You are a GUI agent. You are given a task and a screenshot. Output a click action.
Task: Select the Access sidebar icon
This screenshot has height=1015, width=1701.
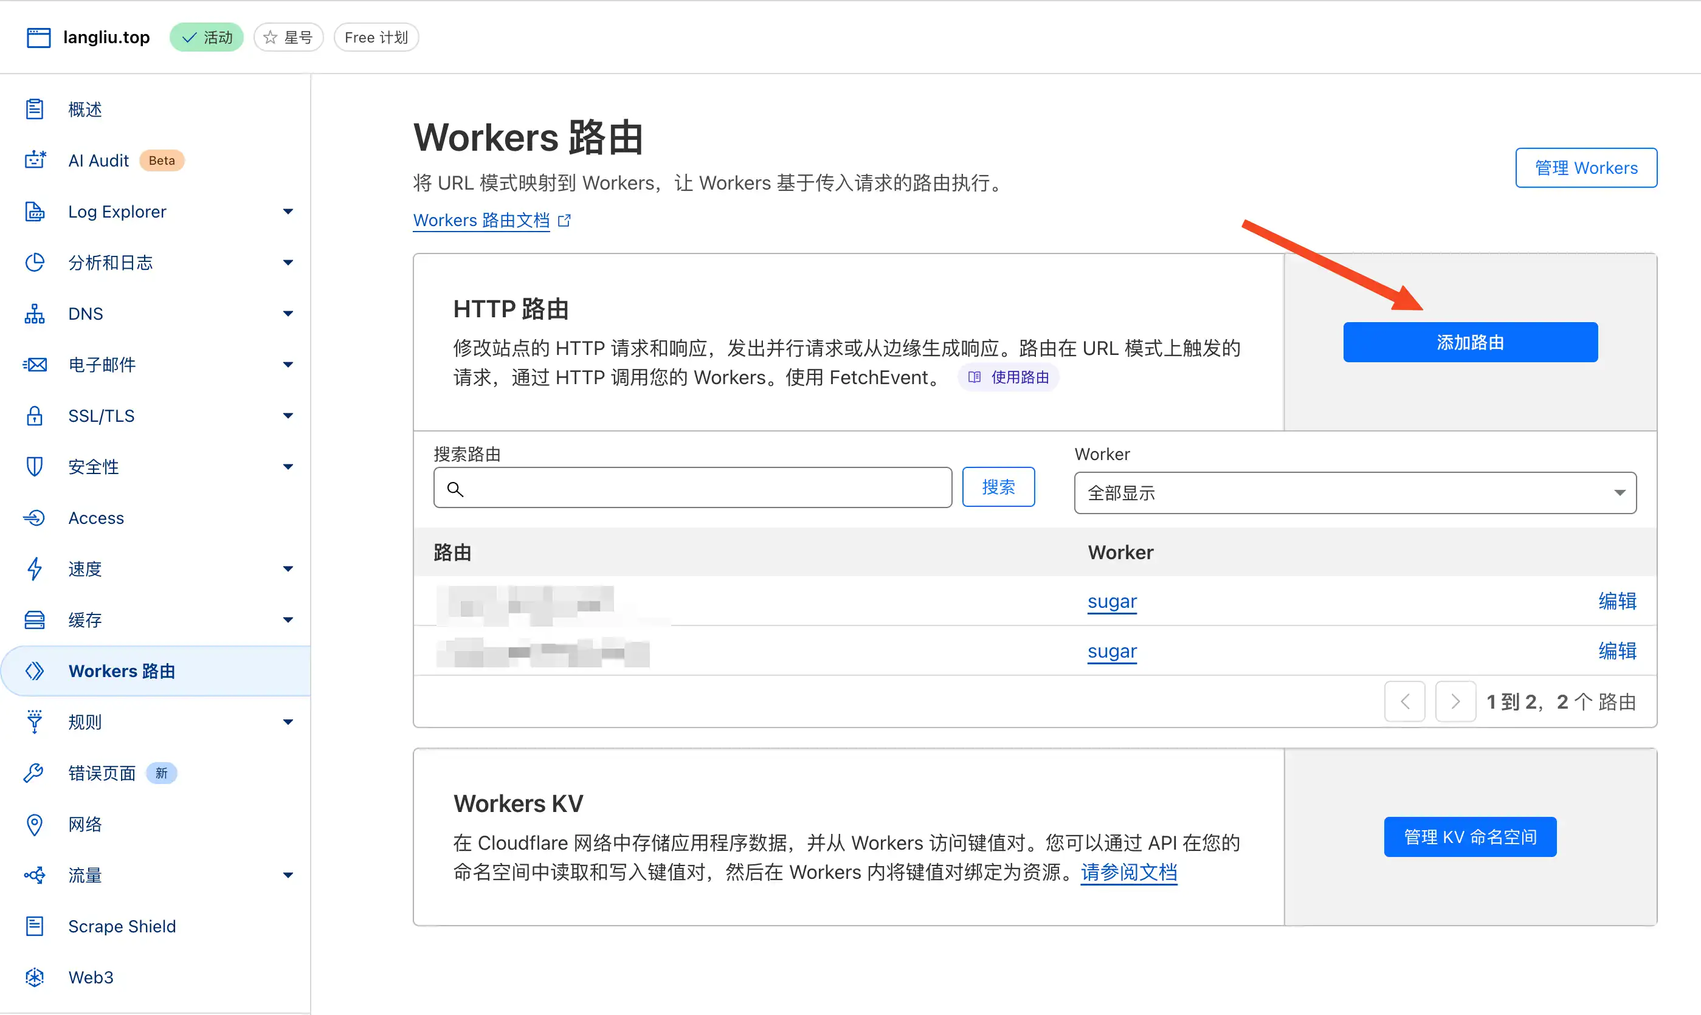pyautogui.click(x=34, y=518)
